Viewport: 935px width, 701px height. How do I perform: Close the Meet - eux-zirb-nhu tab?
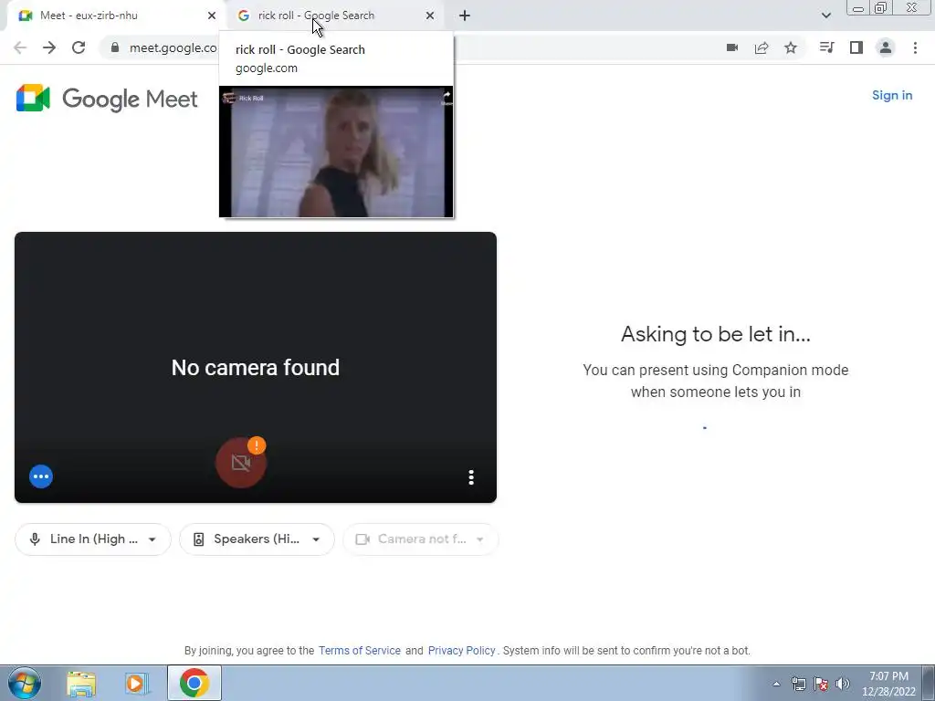tap(212, 16)
